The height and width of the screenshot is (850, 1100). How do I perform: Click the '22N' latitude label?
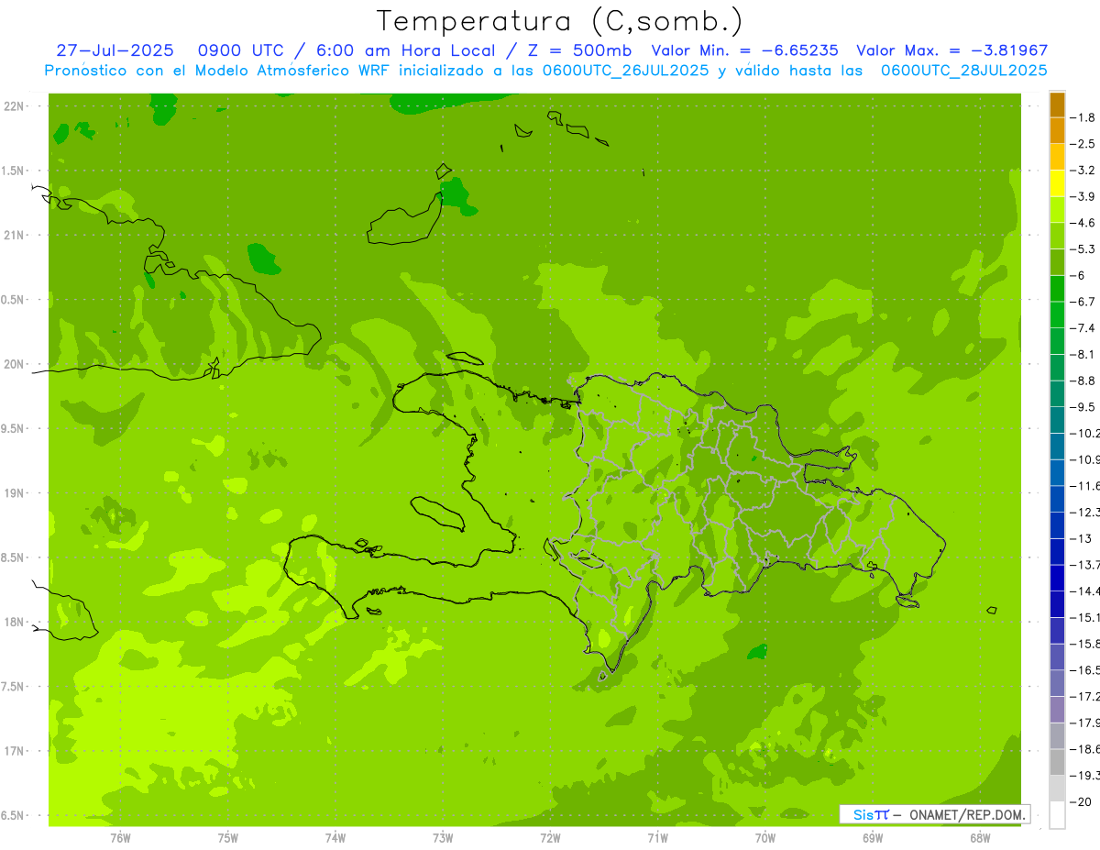tap(14, 106)
